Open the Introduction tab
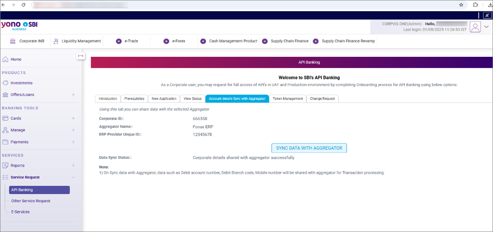 click(x=108, y=98)
